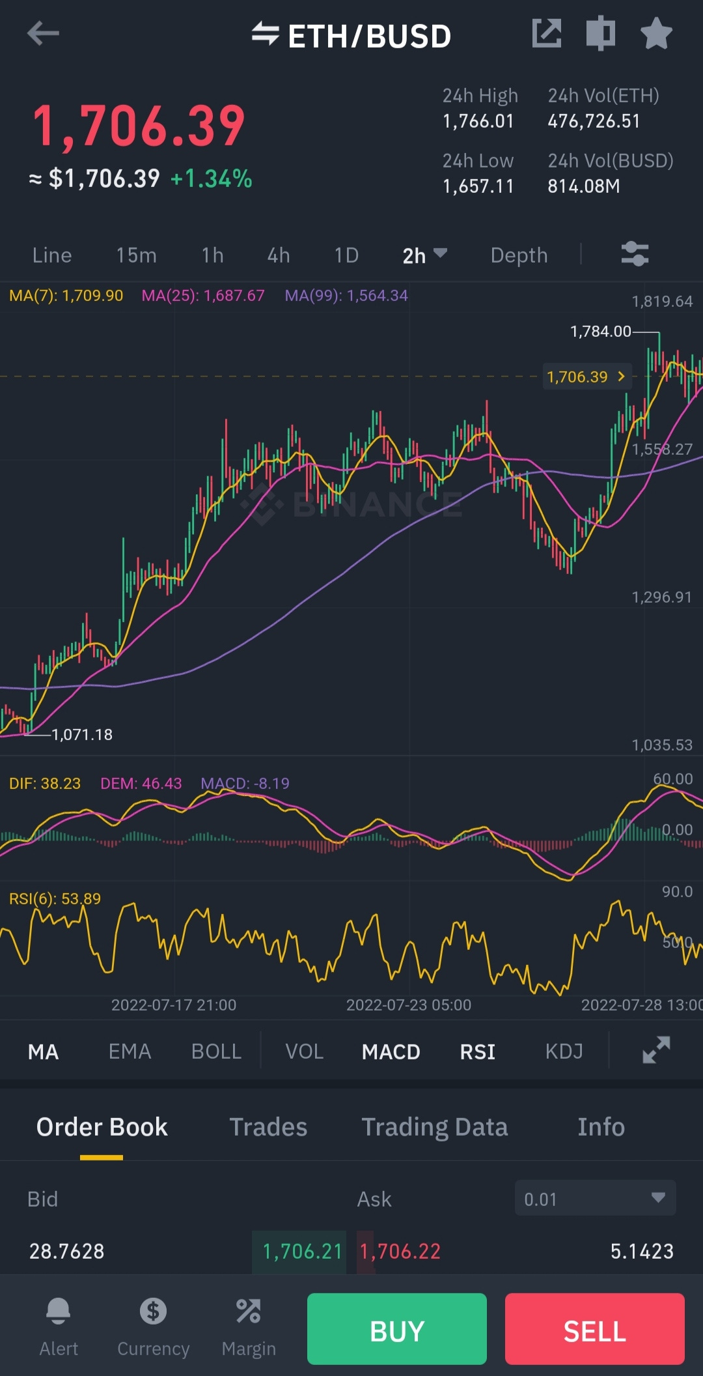Switch to Depth chart
Image resolution: width=703 pixels, height=1376 pixels.
point(519,255)
